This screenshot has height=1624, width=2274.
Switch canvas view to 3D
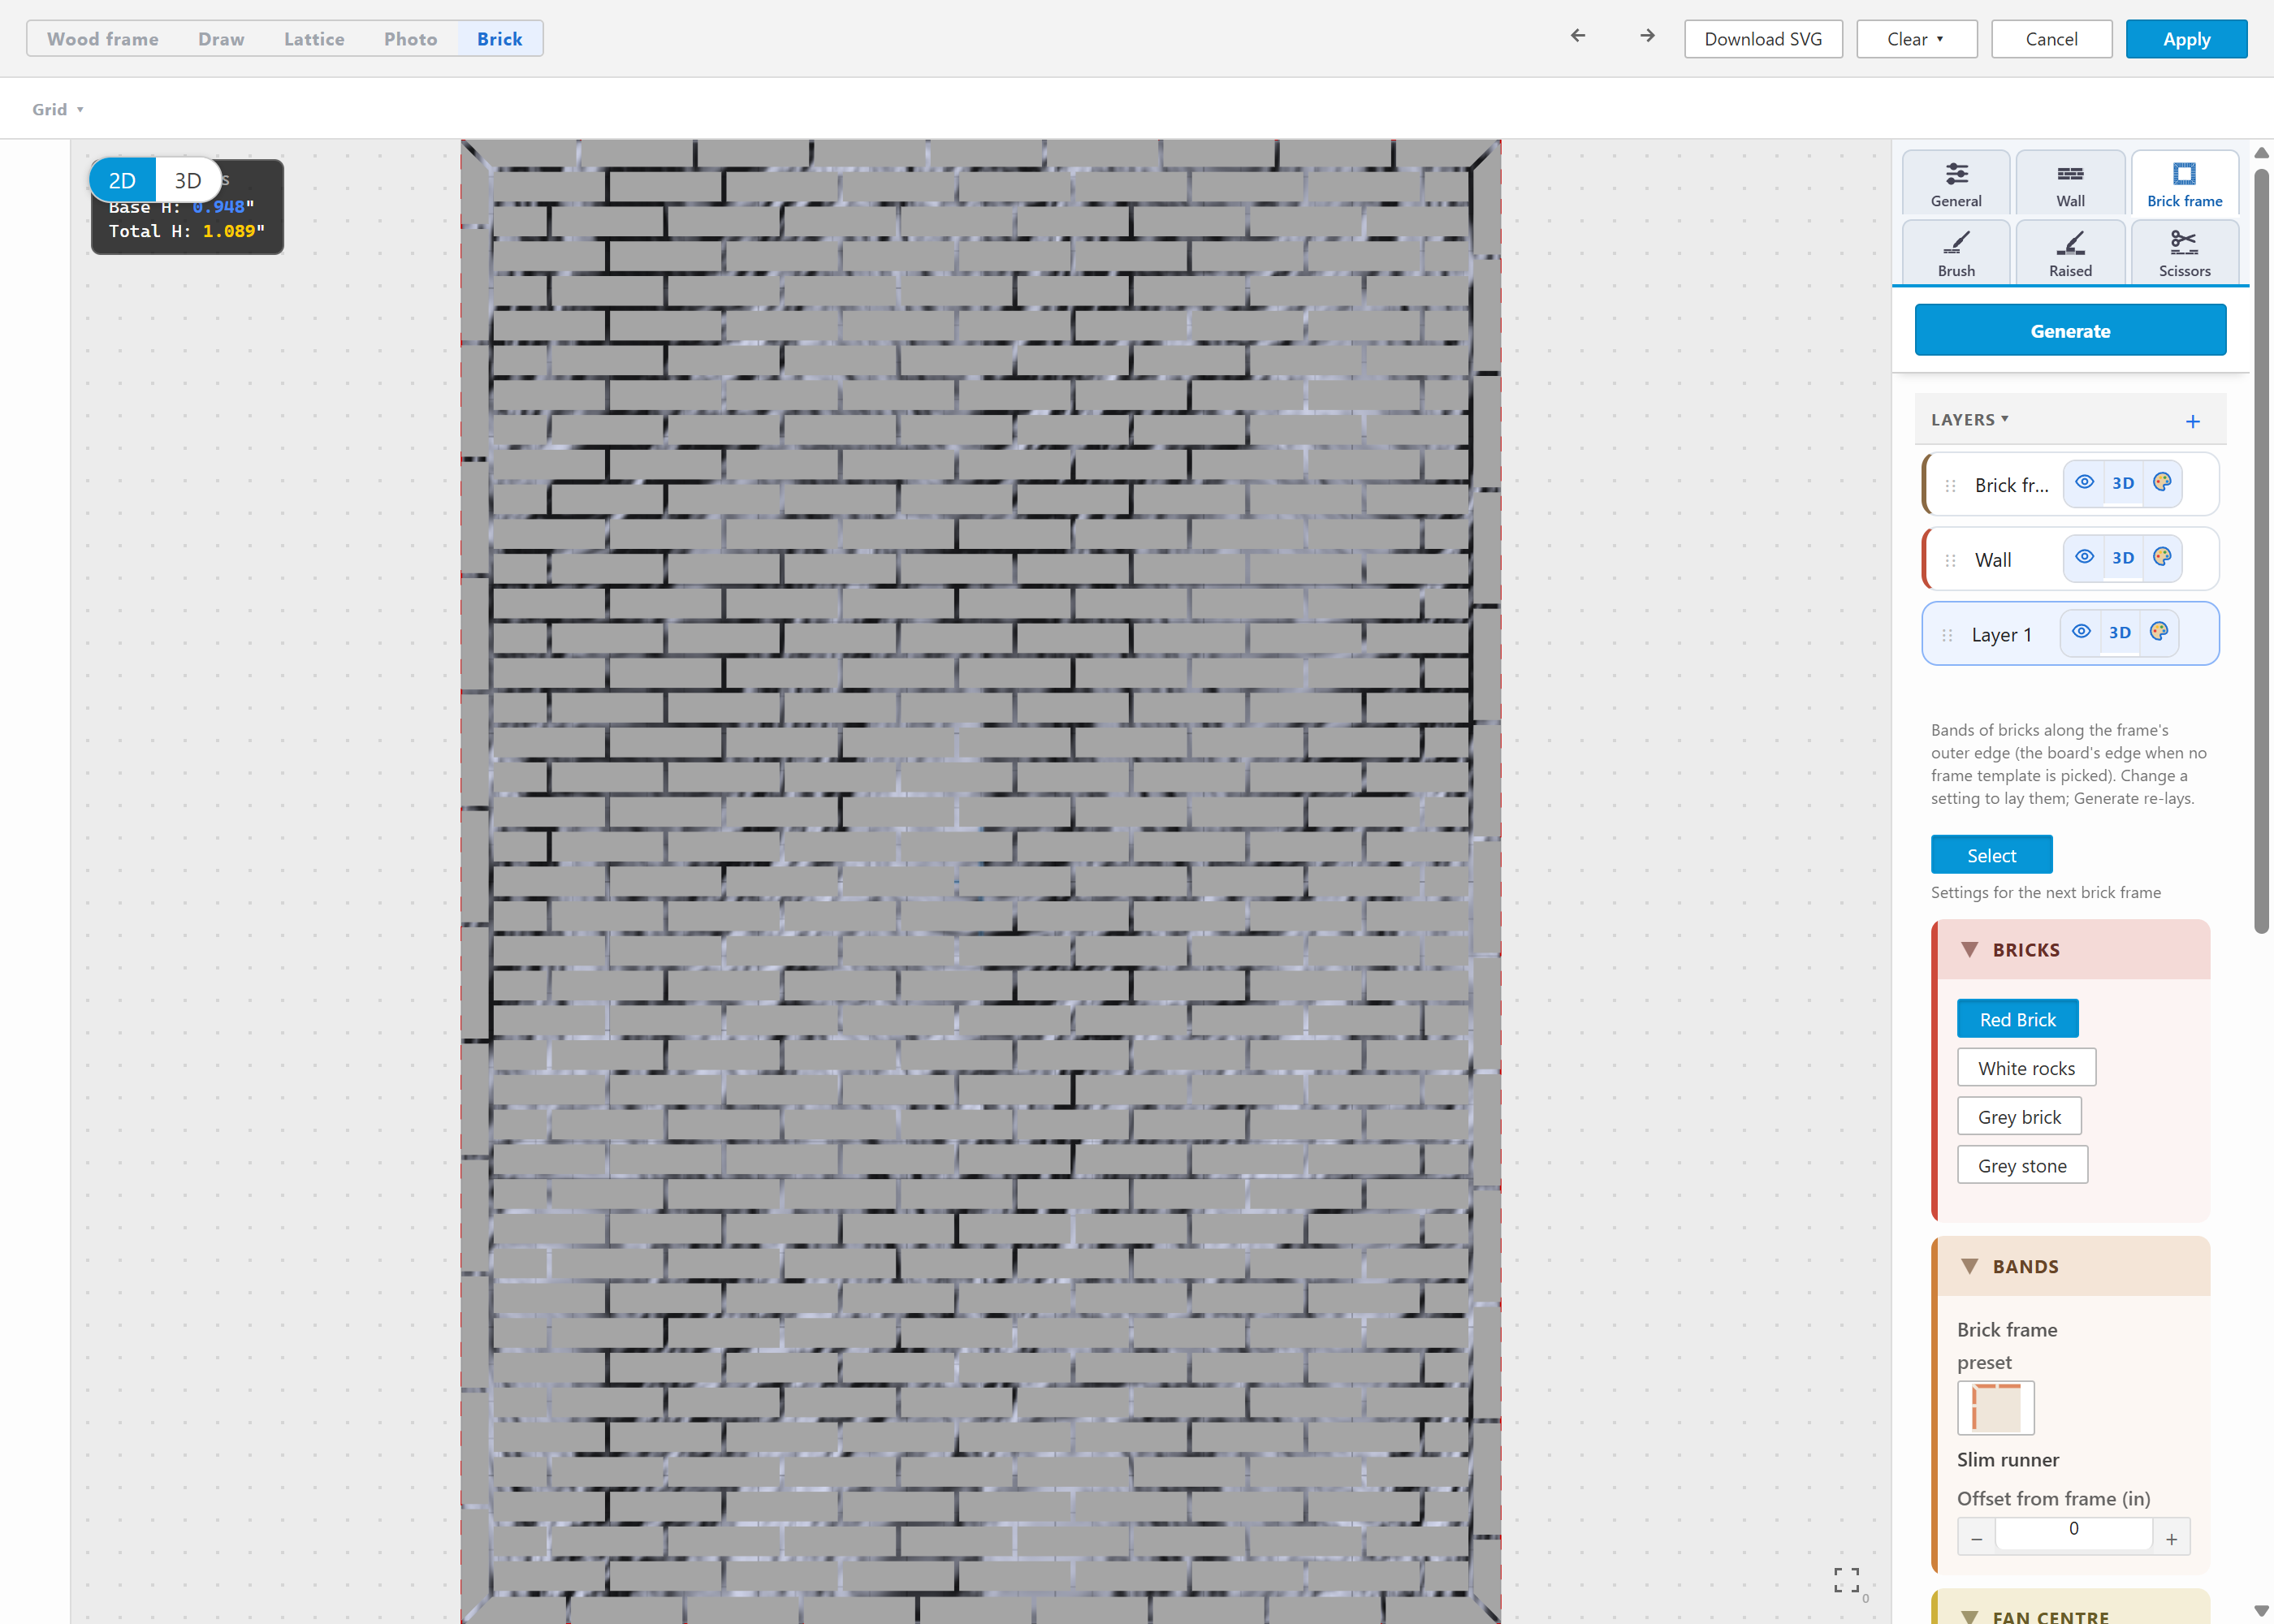188,180
